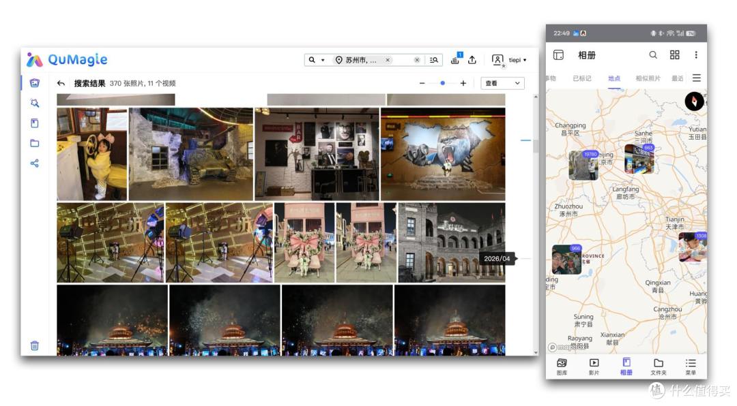The height and width of the screenshot is (406, 737).
Task: Open the folders sidebar icon
Action: coord(35,143)
